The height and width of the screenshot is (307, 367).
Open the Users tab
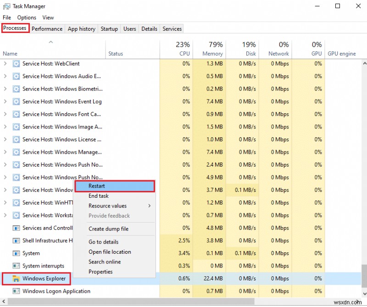point(129,28)
